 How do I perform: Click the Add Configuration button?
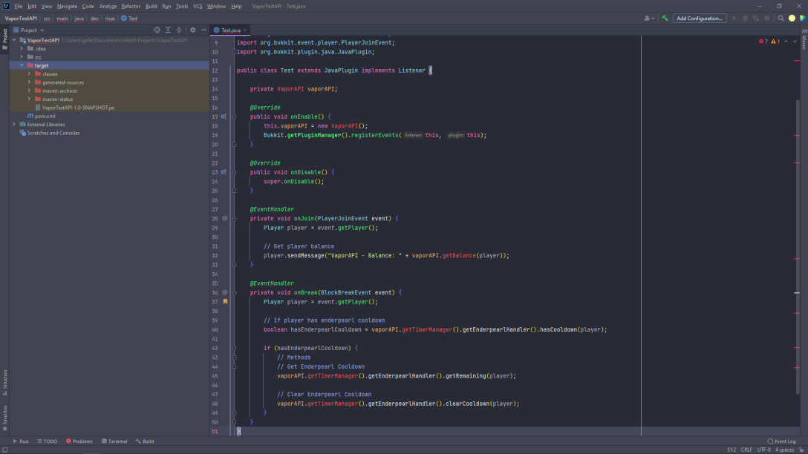pos(700,18)
